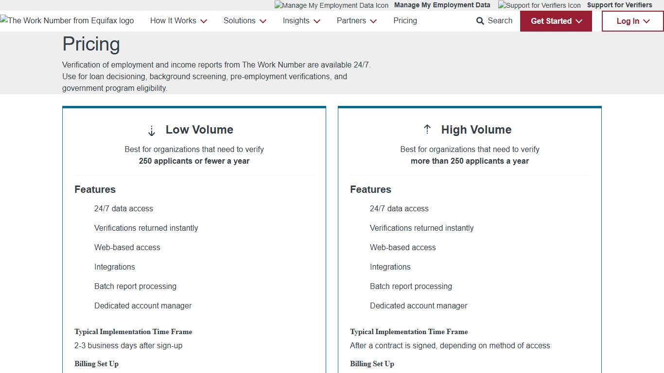Click the Support for Verifiers icon
Image resolution: width=664 pixels, height=373 pixels.
[539, 5]
